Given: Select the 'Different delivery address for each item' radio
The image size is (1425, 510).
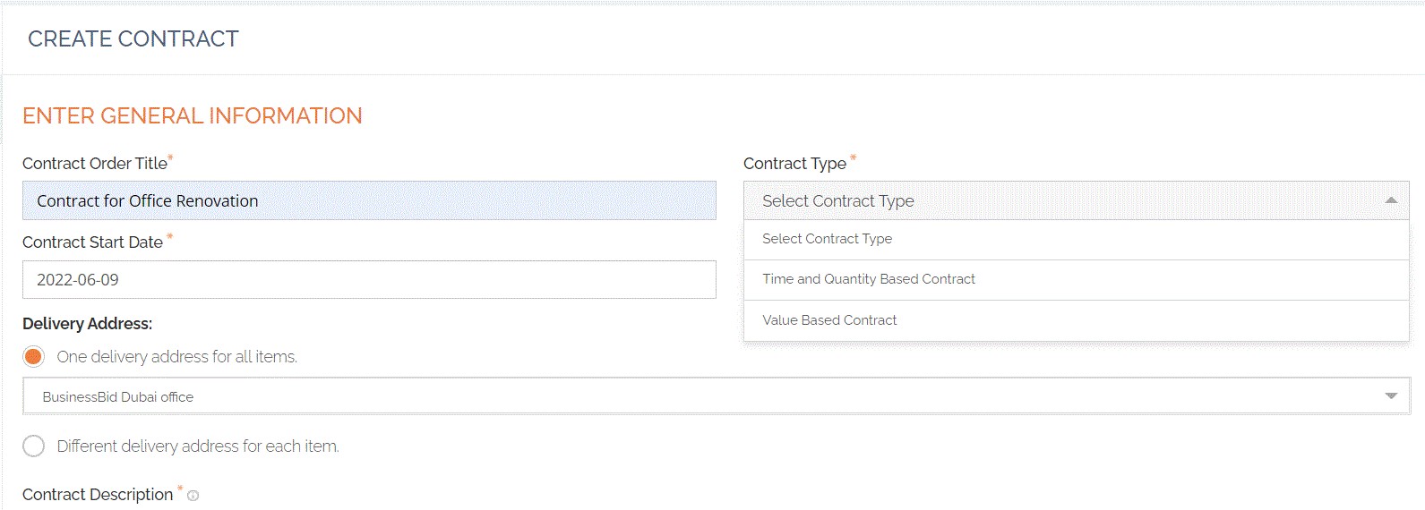Looking at the screenshot, I should (33, 446).
